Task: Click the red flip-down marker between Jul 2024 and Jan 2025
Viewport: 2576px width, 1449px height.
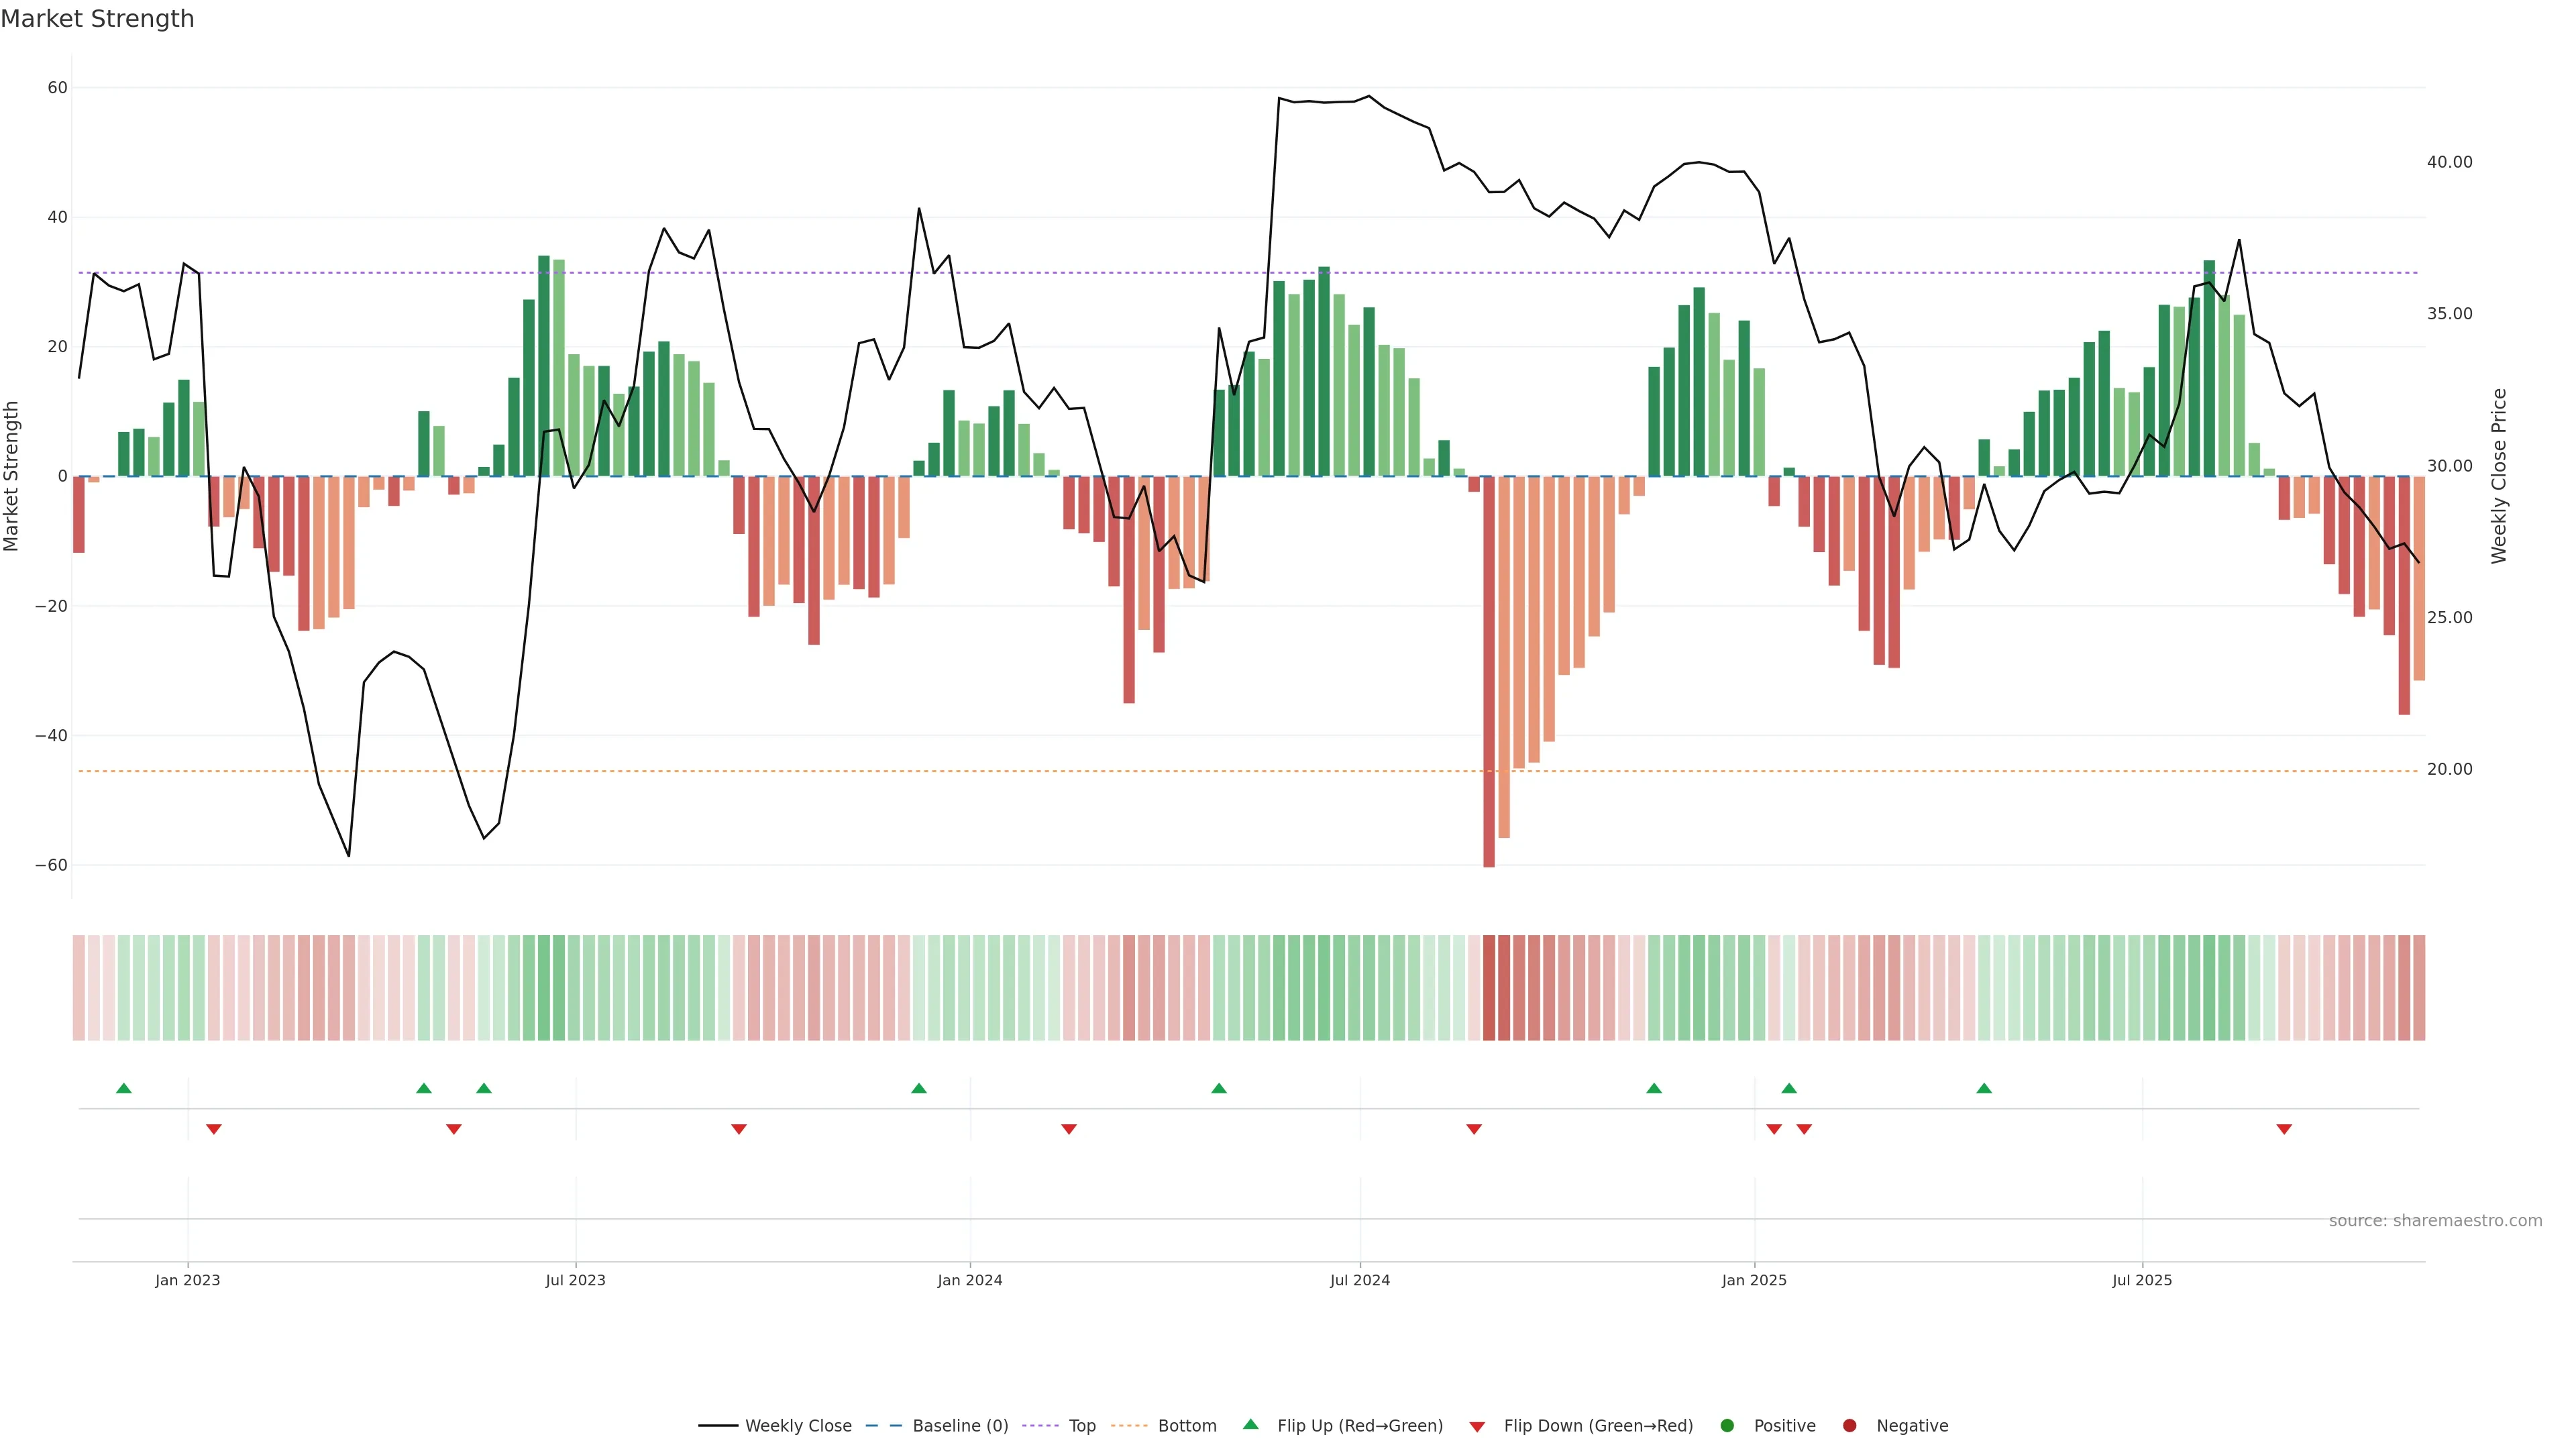Action: [x=1474, y=1129]
